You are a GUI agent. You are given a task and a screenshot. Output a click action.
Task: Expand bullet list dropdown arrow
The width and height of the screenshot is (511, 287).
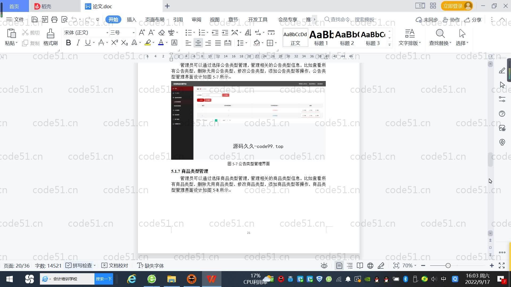click(194, 33)
